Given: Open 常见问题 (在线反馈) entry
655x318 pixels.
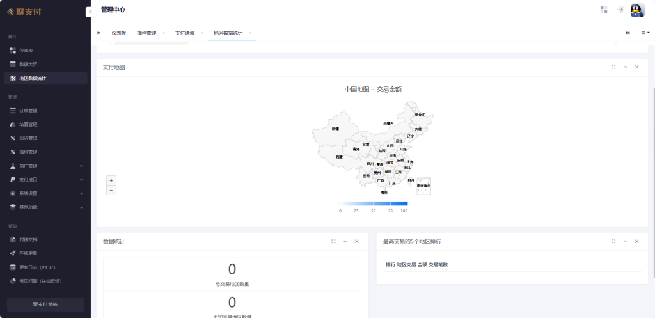Looking at the screenshot, I should click(45, 282).
